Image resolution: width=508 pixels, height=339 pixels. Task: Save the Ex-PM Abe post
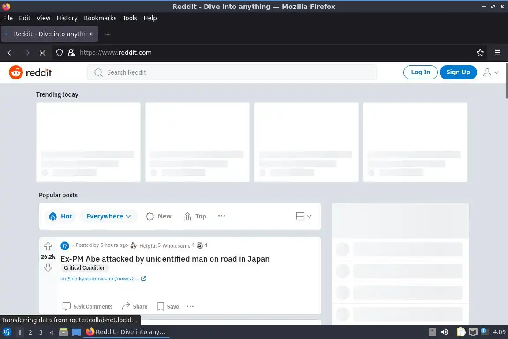pos(168,306)
